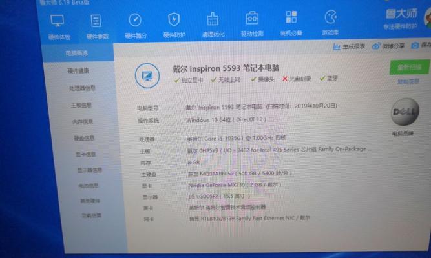Open the 硬件参数 list icon

point(96,21)
